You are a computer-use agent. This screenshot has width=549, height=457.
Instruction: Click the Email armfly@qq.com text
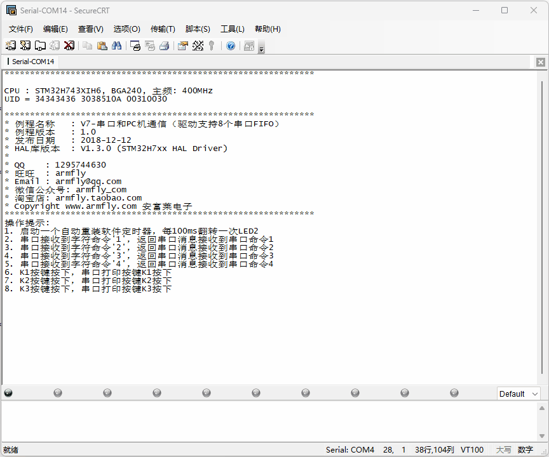pos(68,182)
